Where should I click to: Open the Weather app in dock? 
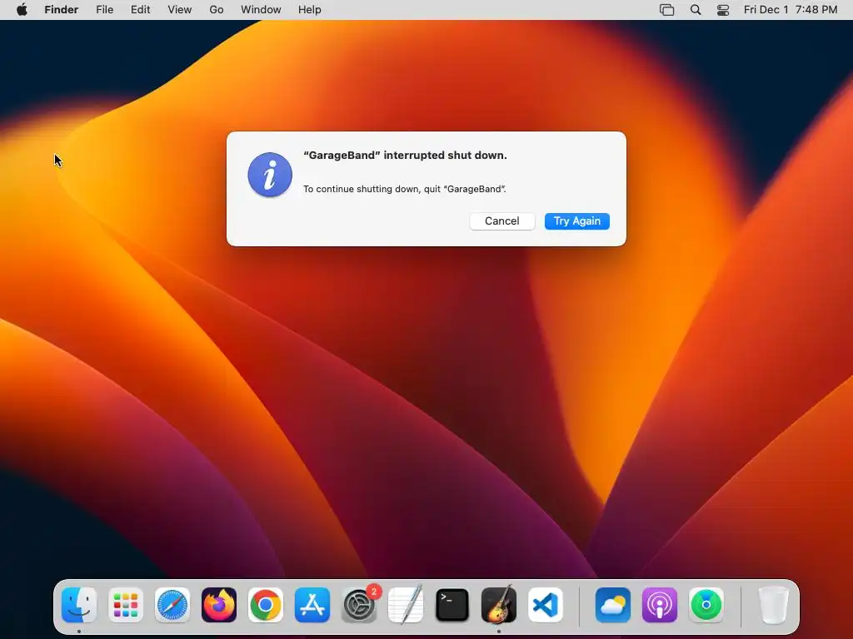613,605
